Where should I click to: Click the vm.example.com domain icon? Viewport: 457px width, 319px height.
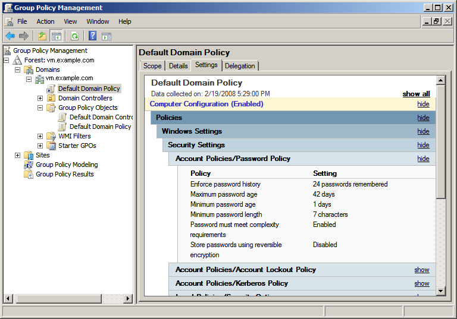[39, 79]
